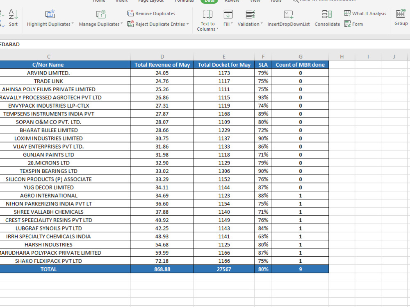Viewport: 410px width, 307px height.
Task: Select SLA value 63%
Action: point(263,237)
